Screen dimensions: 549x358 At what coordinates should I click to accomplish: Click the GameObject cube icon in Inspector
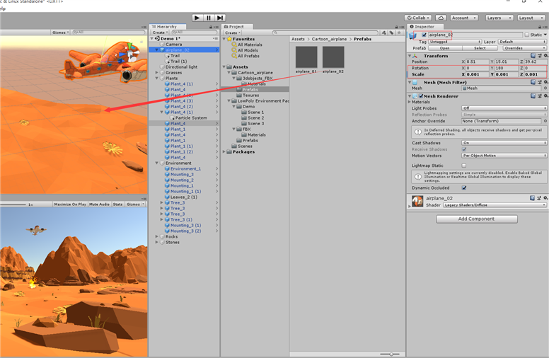(412, 36)
